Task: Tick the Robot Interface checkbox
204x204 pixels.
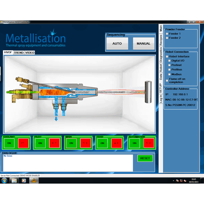Action: click(167, 56)
